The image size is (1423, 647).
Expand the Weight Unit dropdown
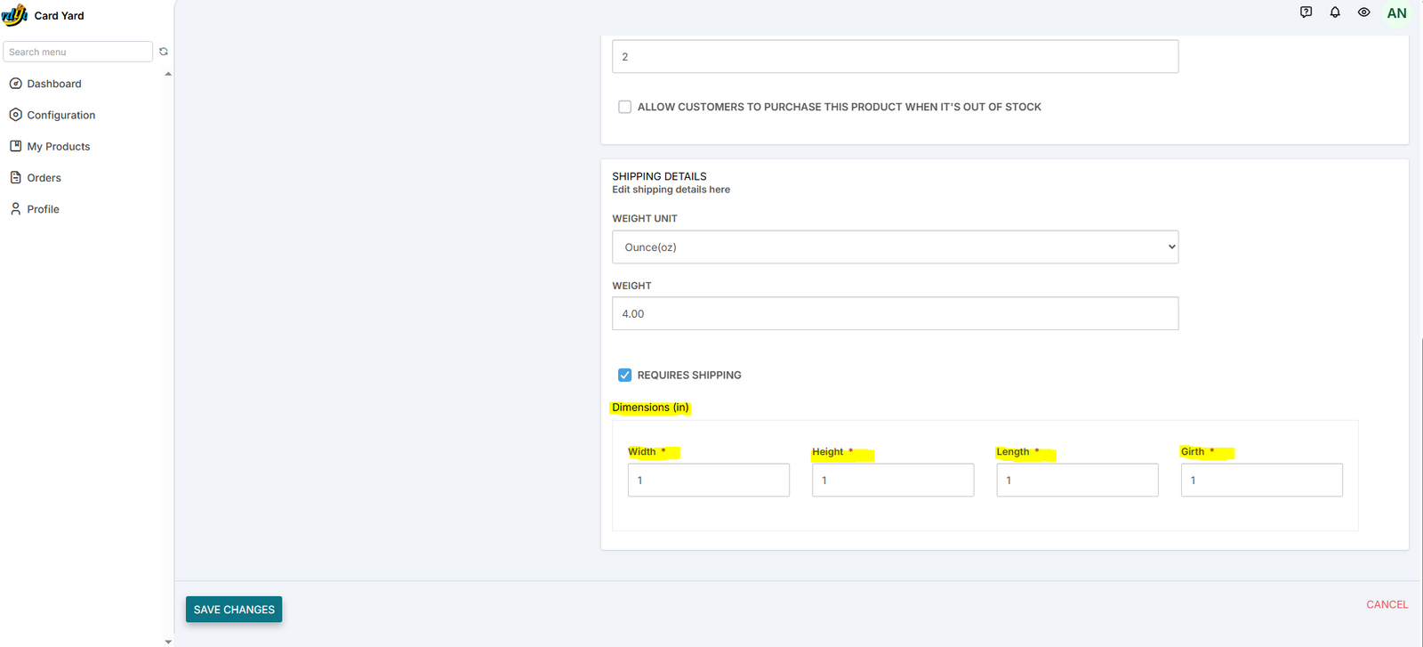(895, 247)
